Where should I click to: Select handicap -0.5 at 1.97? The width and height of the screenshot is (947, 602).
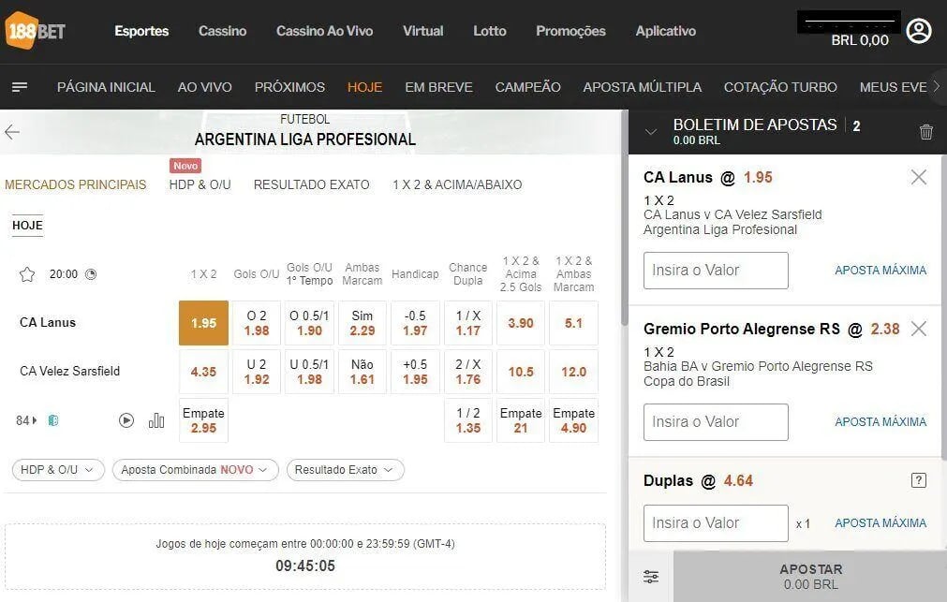point(415,323)
